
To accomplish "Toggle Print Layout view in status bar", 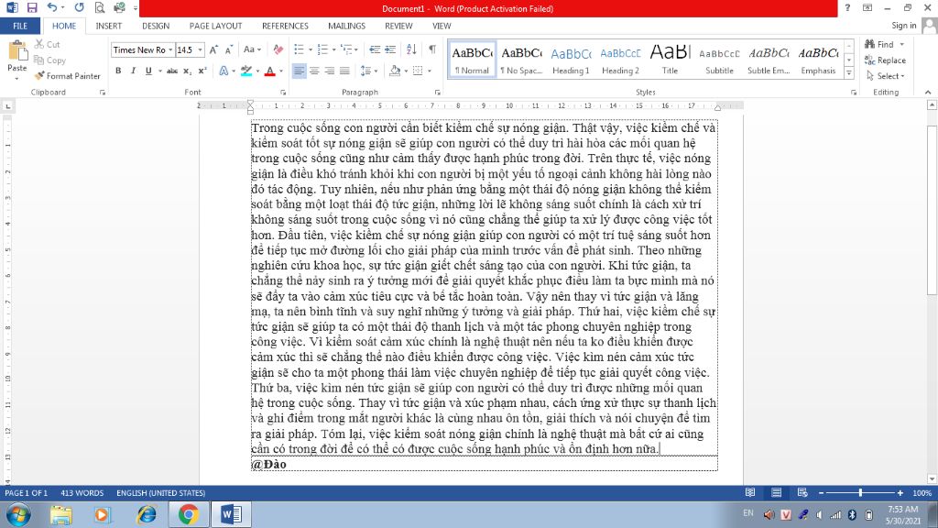I will pyautogui.click(x=776, y=492).
